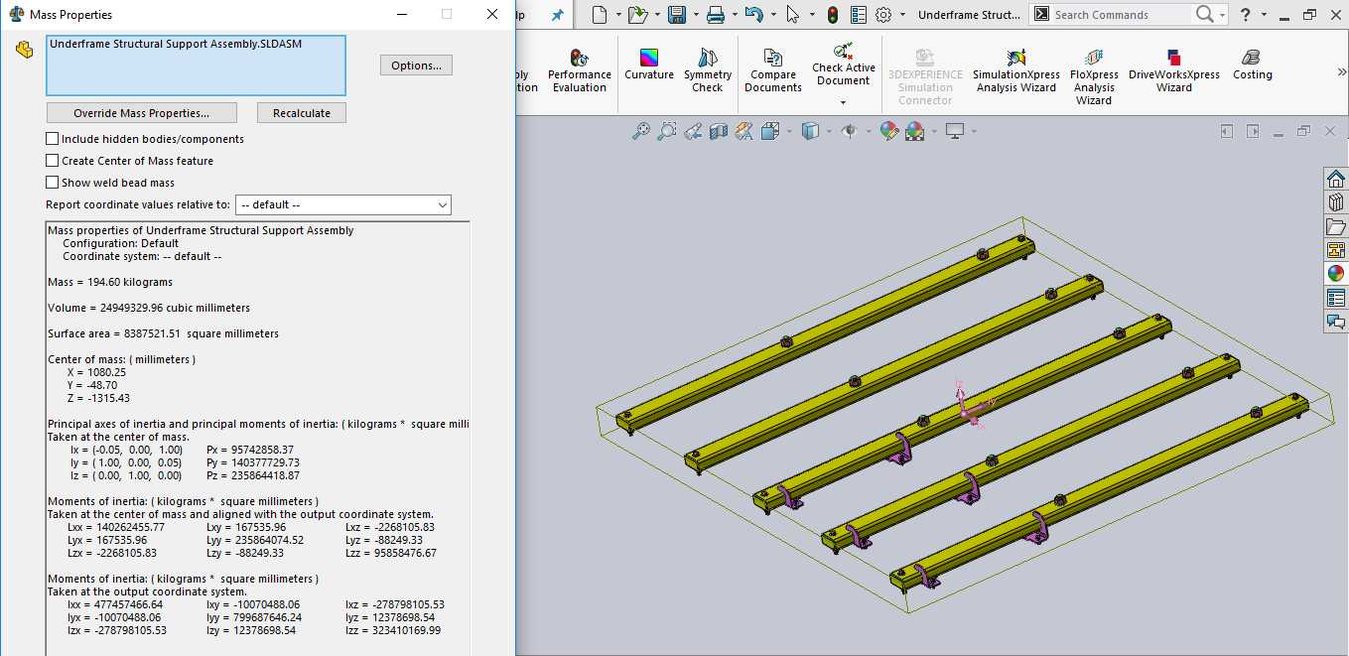Viewport: 1349px width, 656px height.
Task: Open the Options gear icon
Action: click(x=883, y=15)
